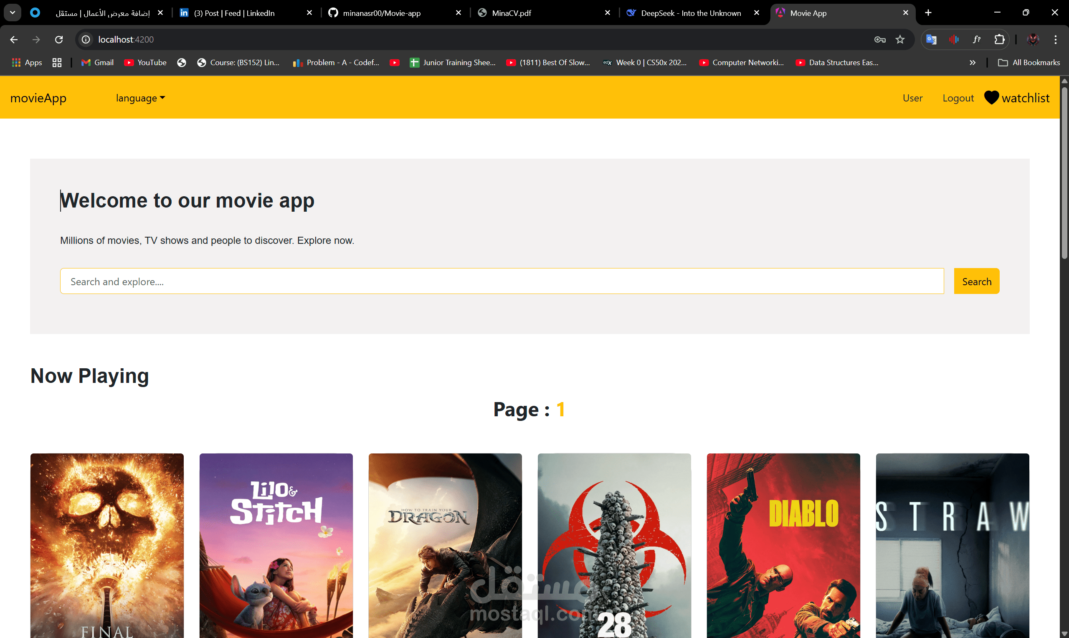Open Computer Networki... bookmark
This screenshot has height=638, width=1069.
click(x=742, y=63)
